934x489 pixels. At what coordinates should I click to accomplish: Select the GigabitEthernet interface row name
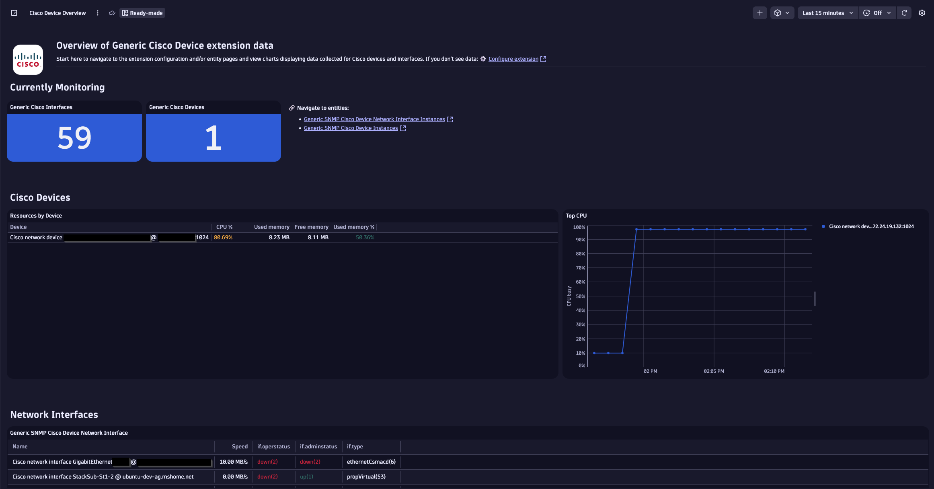[112, 462]
